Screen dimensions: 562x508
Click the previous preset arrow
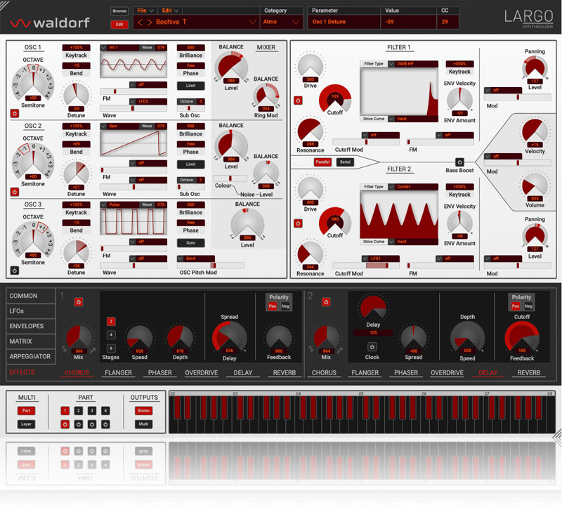[x=139, y=22]
